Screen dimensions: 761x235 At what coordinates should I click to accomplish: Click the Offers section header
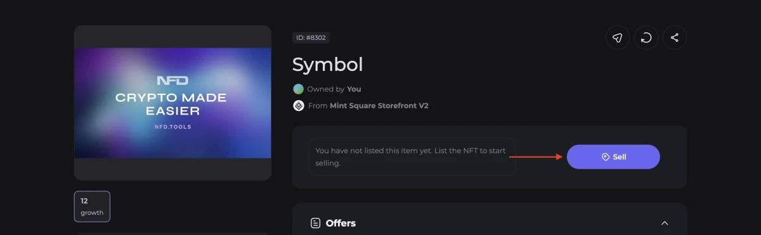pyautogui.click(x=490, y=223)
